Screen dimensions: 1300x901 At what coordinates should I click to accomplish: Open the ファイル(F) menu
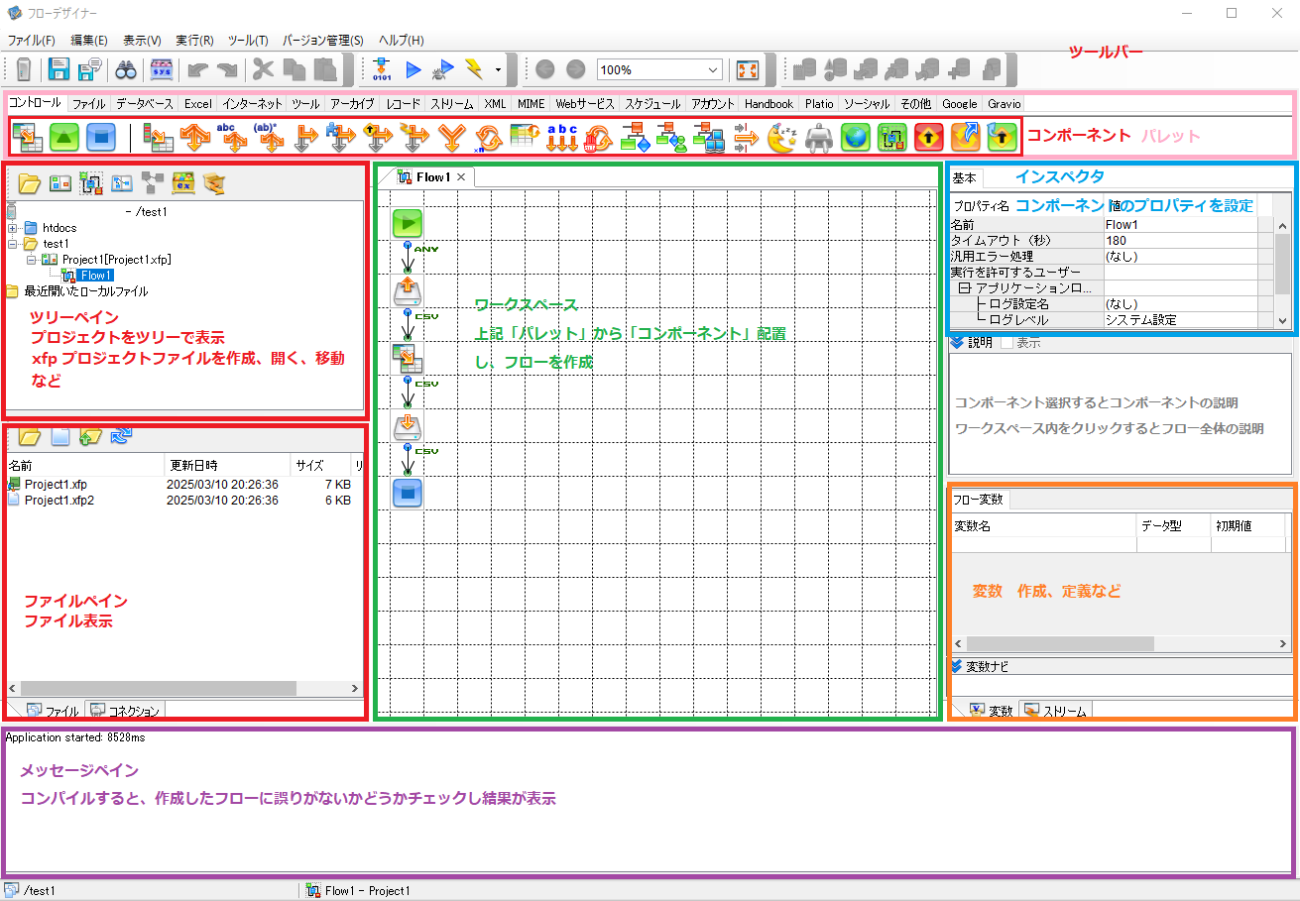pyautogui.click(x=32, y=41)
